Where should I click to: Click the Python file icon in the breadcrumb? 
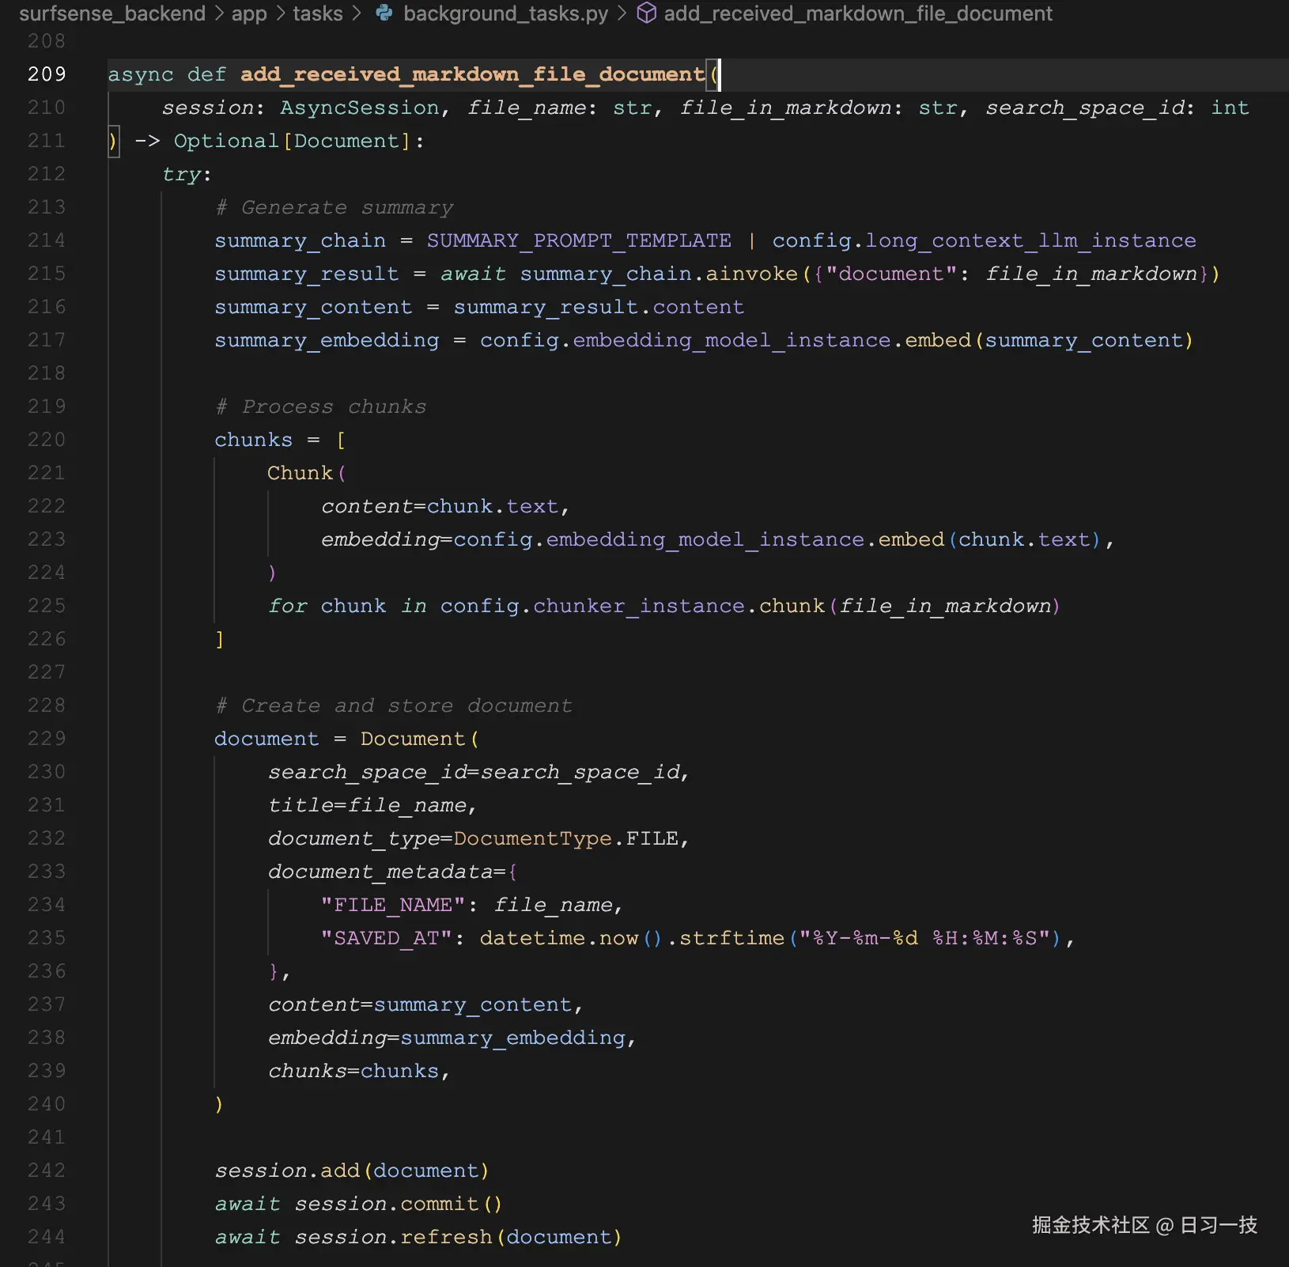click(x=384, y=13)
